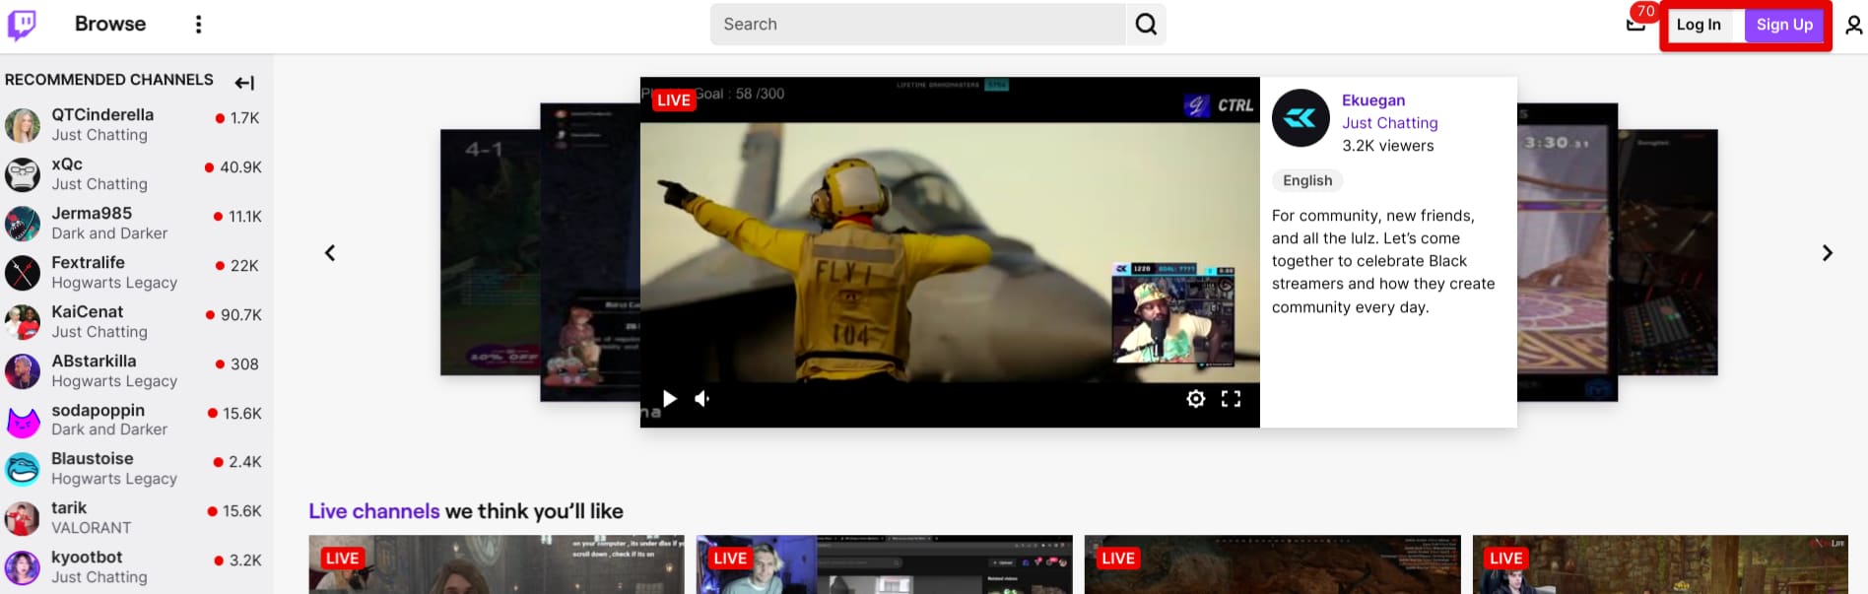Viewport: 1868px width, 594px height.
Task: Open the three-dot more options menu
Action: tap(198, 25)
